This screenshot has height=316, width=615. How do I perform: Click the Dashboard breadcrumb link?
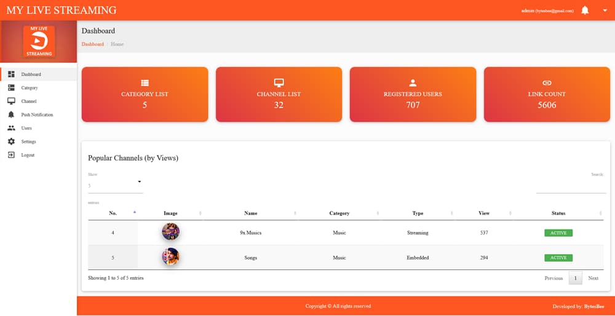click(x=93, y=44)
